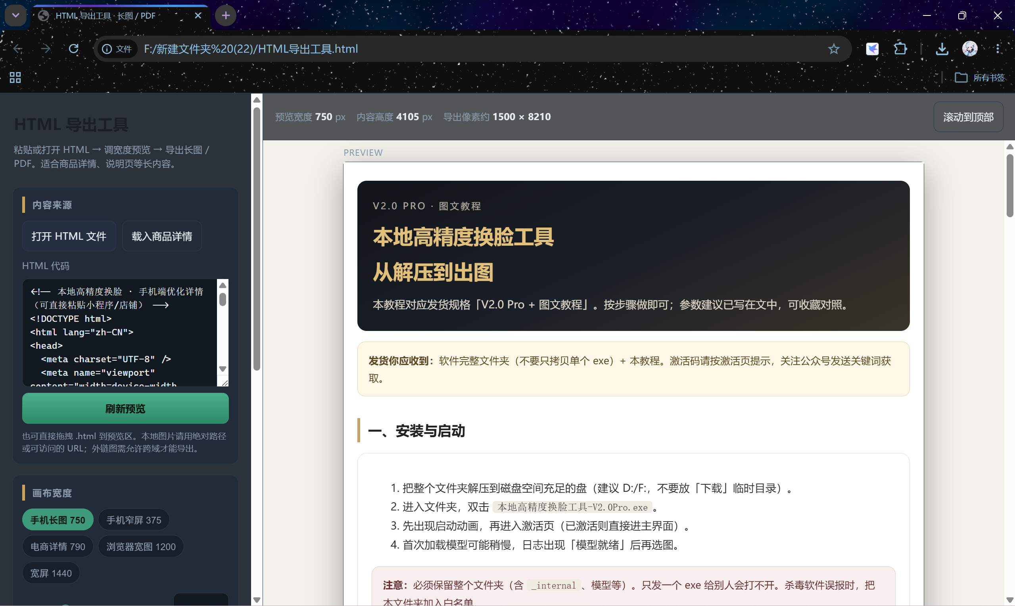Click the 画布宽度 section heading
Image resolution: width=1015 pixels, height=606 pixels.
click(x=52, y=493)
